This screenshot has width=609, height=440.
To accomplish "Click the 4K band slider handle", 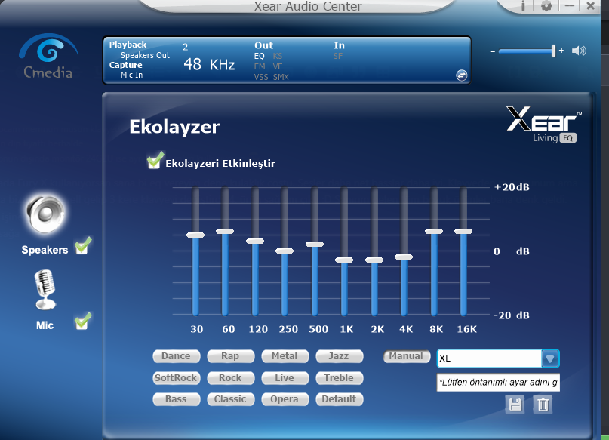I will [x=404, y=257].
